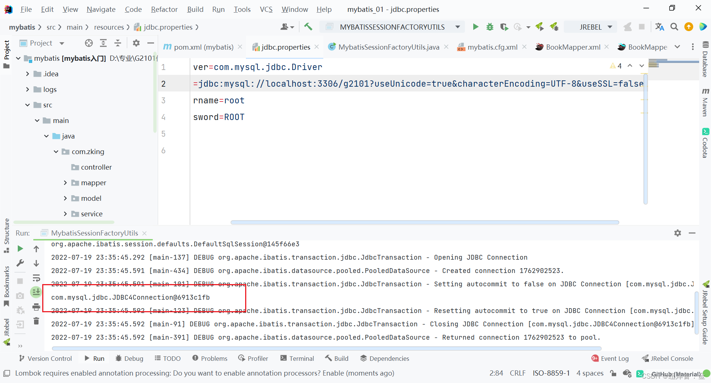This screenshot has height=383, width=711.
Task: Run the application with JRebel
Action: pos(540,27)
